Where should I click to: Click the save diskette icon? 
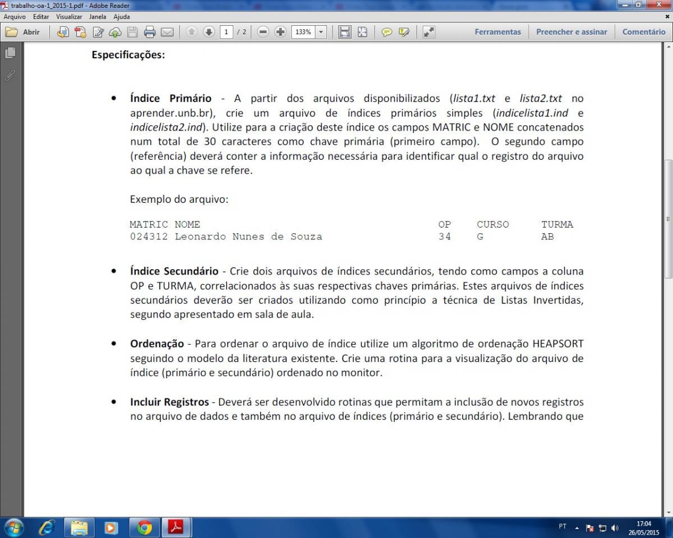point(132,32)
